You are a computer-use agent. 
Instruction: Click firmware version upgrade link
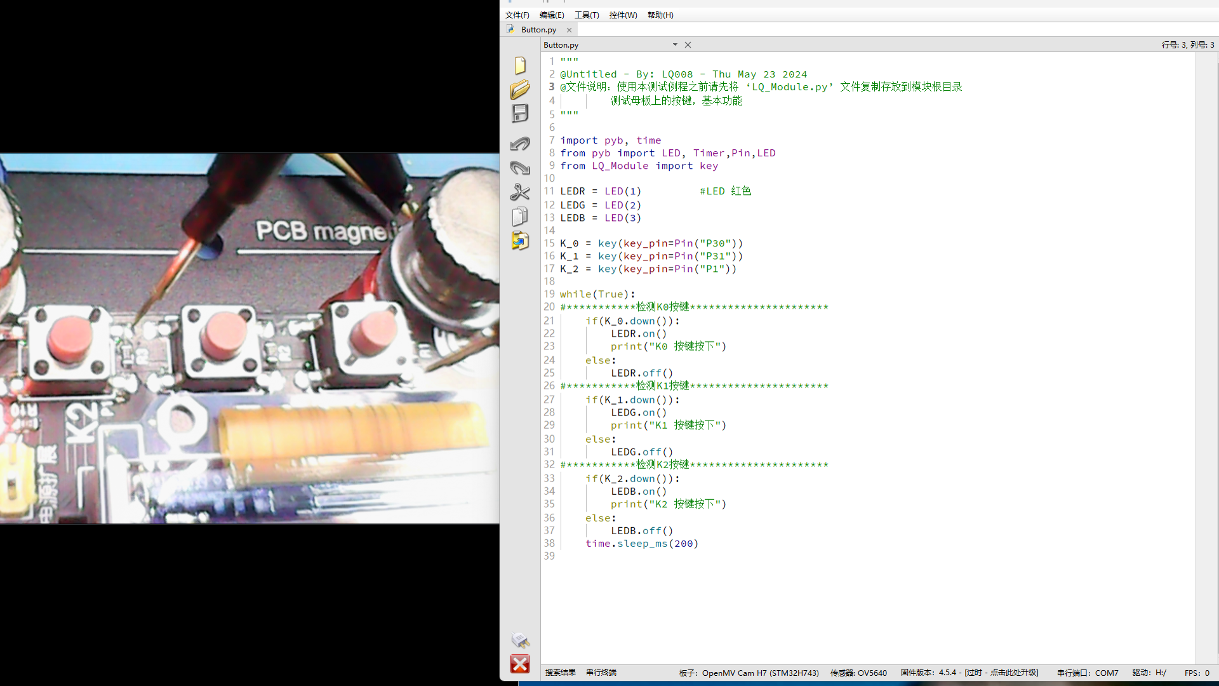pyautogui.click(x=1002, y=673)
